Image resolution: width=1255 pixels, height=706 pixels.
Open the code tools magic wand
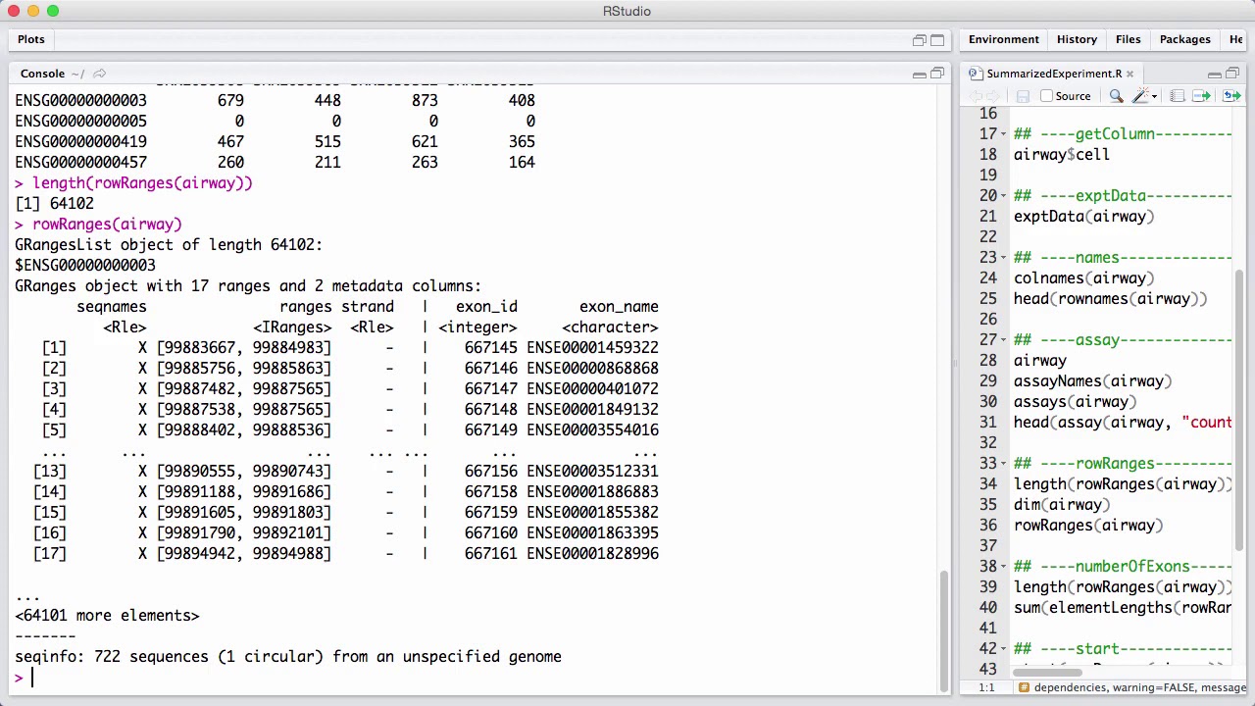pyautogui.click(x=1139, y=96)
